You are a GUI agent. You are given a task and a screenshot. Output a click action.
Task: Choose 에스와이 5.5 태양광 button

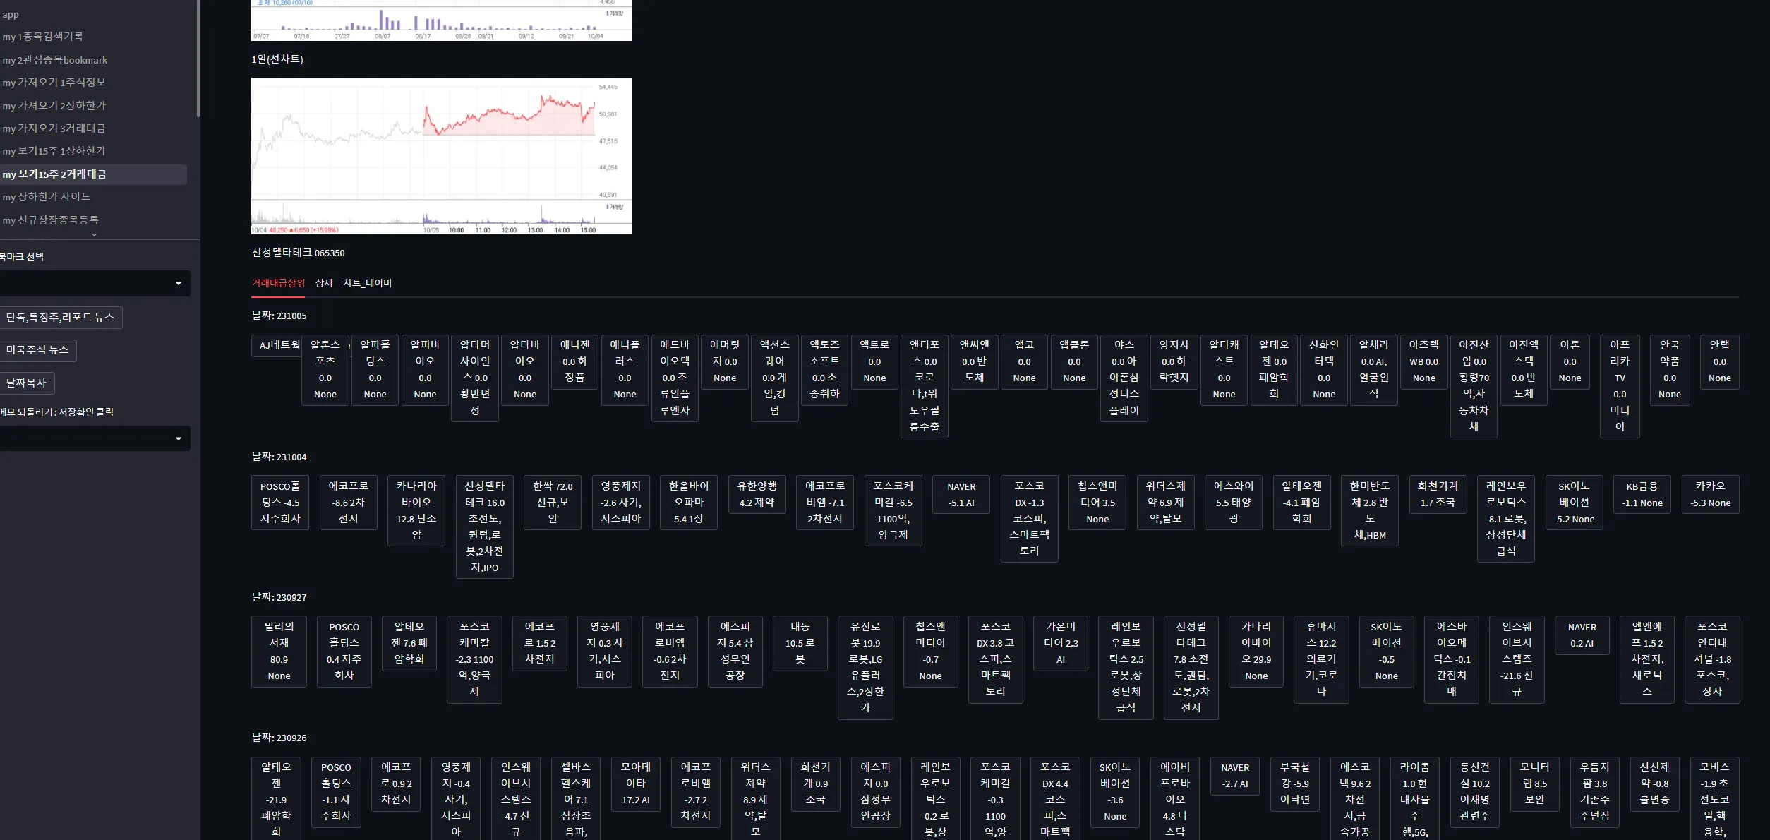[x=1234, y=503]
